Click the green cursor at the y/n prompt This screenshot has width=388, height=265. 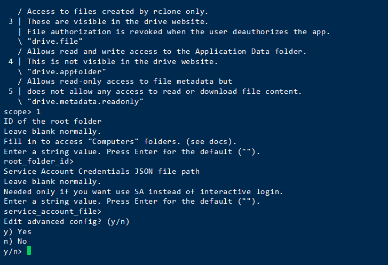[29, 251]
